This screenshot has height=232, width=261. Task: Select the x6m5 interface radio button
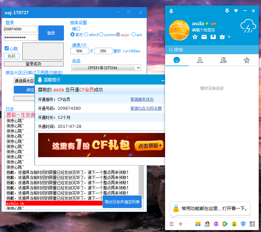(x=86, y=35)
